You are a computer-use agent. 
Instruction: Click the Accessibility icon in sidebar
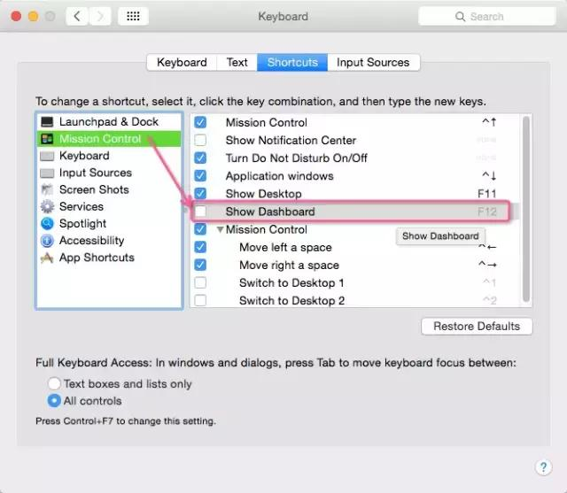coord(47,241)
